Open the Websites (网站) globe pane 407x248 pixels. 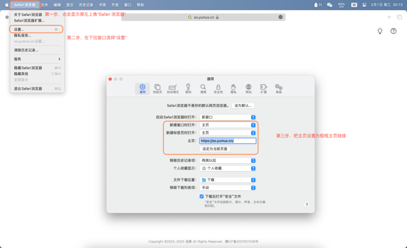pos(248,89)
